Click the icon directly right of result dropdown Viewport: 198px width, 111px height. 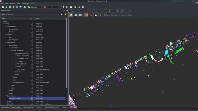click(x=62, y=14)
